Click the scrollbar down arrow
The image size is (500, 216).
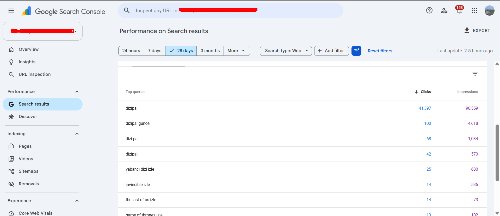[497, 213]
